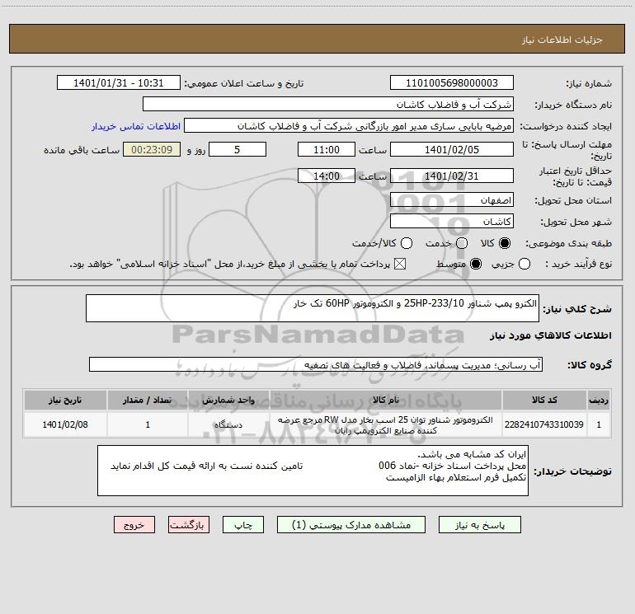Screen dimensions: 635x614
Task: Click general description field الکترو پمپ شناور
Action: click(x=313, y=308)
